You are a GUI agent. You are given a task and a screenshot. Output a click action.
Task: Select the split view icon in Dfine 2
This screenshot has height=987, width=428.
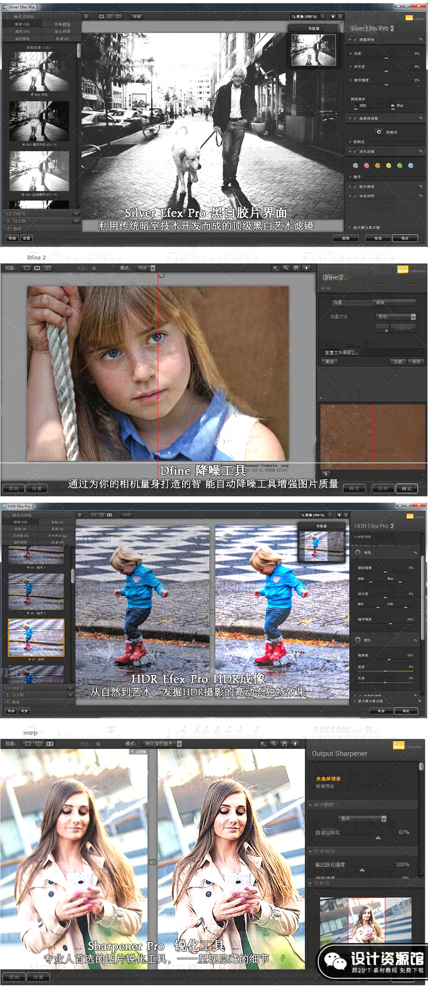point(37,268)
